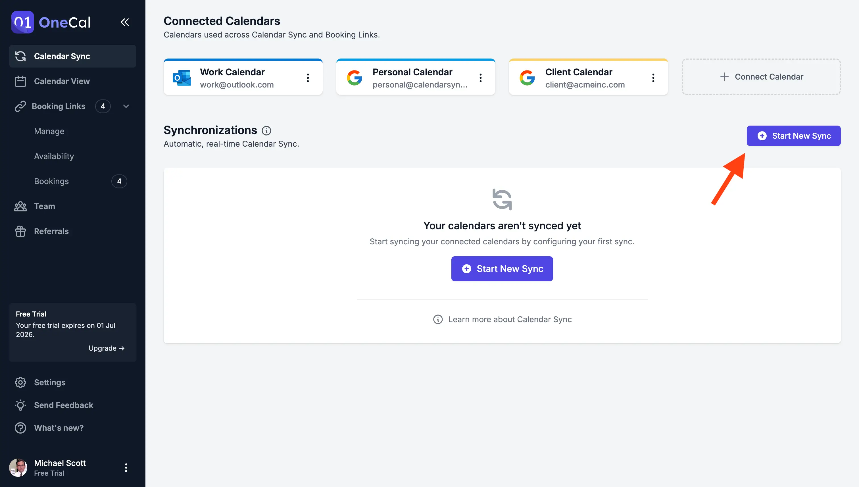
Task: Open the Personal Calendar three-dot menu
Action: click(481, 78)
